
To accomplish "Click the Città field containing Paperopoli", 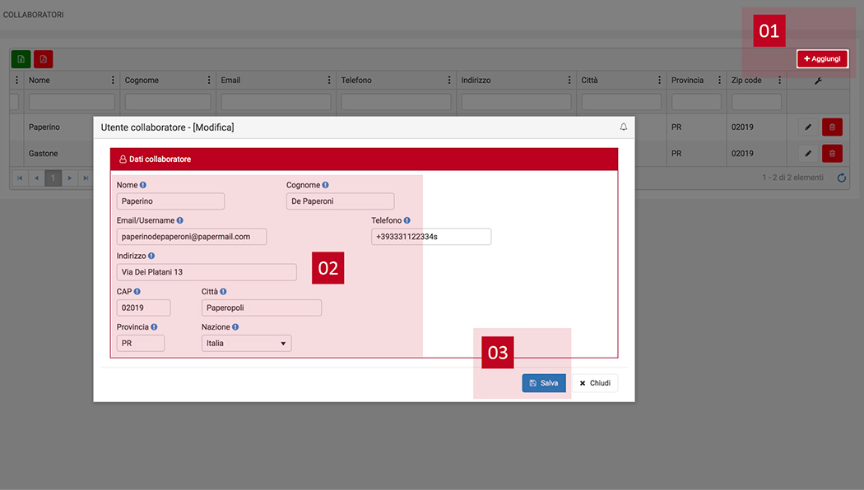I will click(x=261, y=307).
